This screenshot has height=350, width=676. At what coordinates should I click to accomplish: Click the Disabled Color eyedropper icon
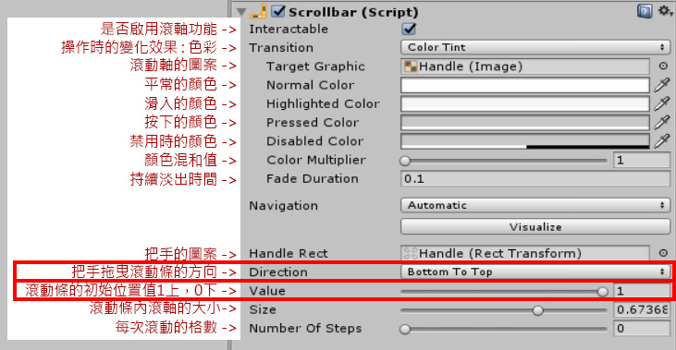662,140
